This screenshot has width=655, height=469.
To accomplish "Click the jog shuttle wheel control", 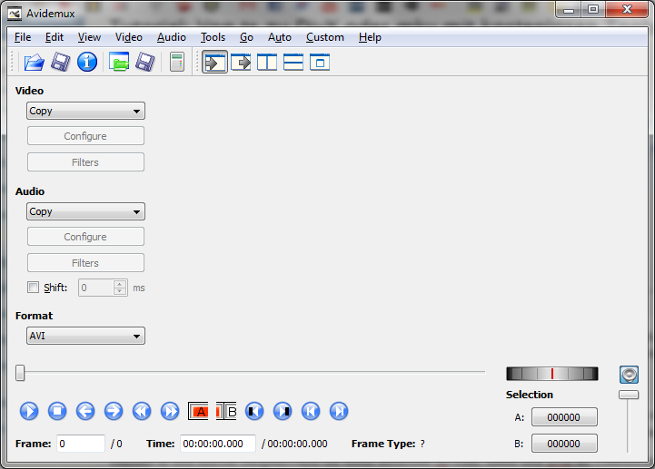I will point(551,374).
